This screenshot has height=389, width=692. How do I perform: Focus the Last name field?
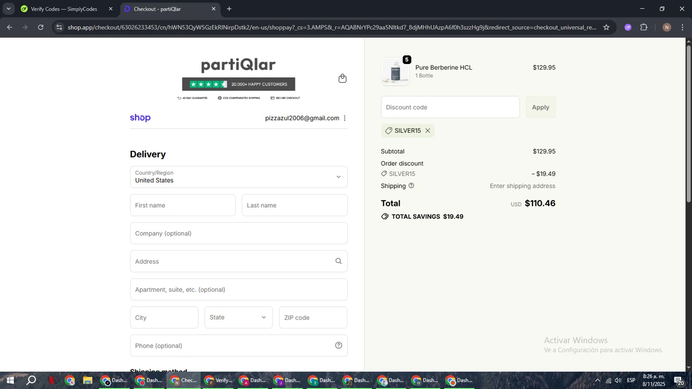coord(294,205)
